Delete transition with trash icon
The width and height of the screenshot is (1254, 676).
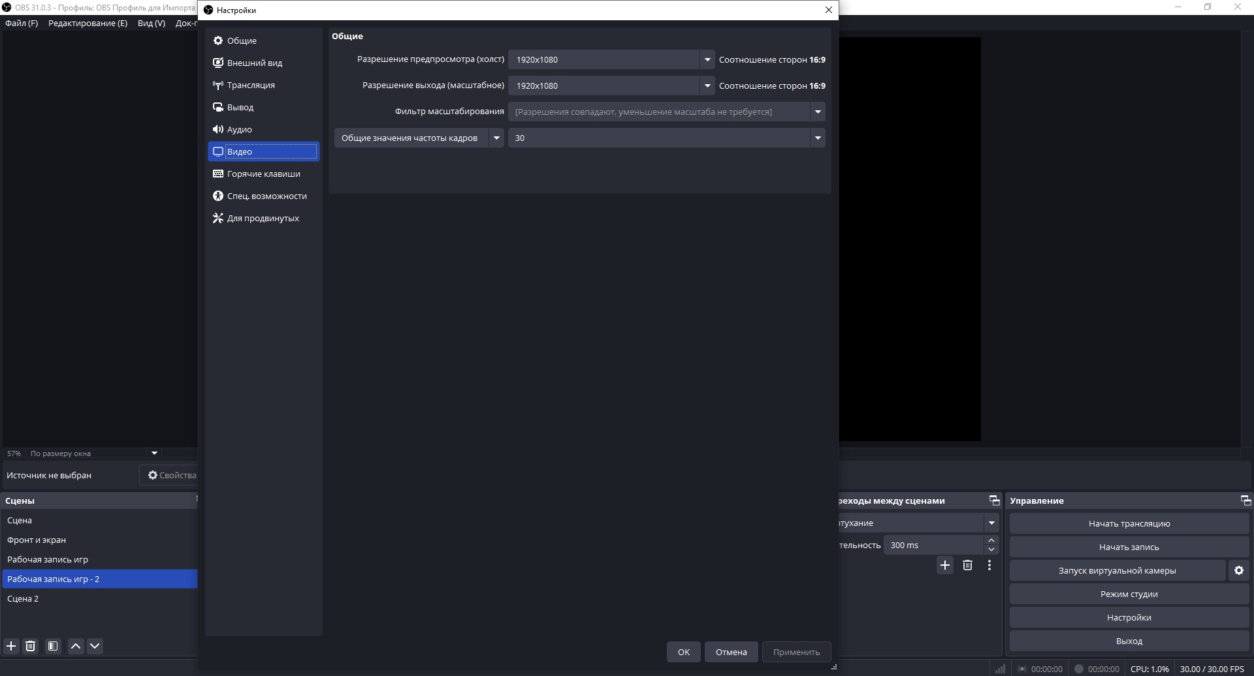coord(967,565)
